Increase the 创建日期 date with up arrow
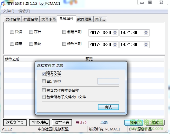Image resolution: width=170 pixels, height=134 pixels. click(115, 31)
